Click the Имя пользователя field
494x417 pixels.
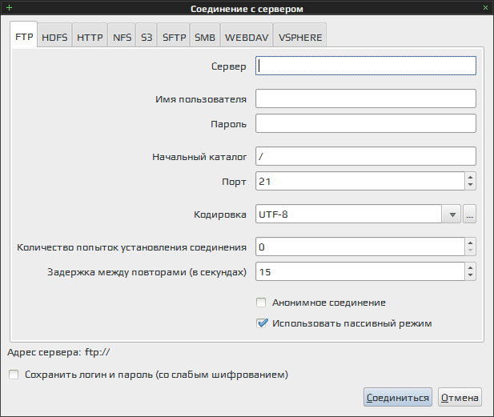pos(366,98)
